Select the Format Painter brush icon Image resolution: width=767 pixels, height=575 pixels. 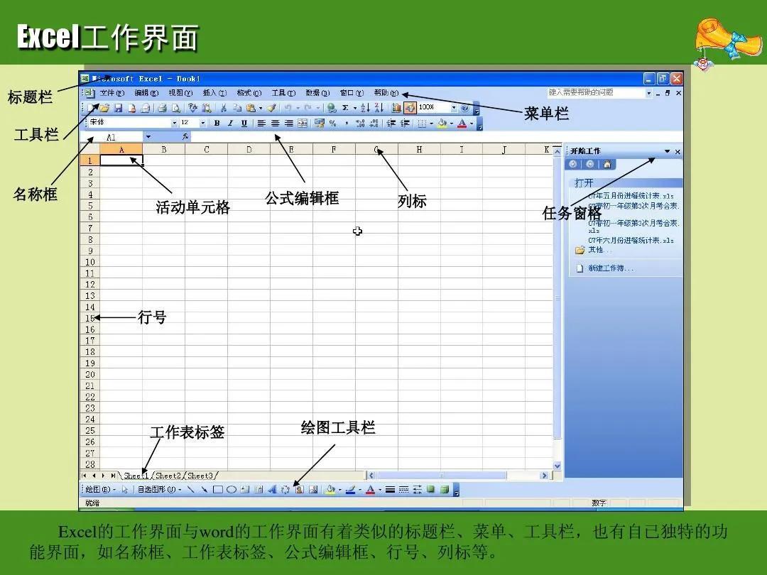(x=271, y=108)
